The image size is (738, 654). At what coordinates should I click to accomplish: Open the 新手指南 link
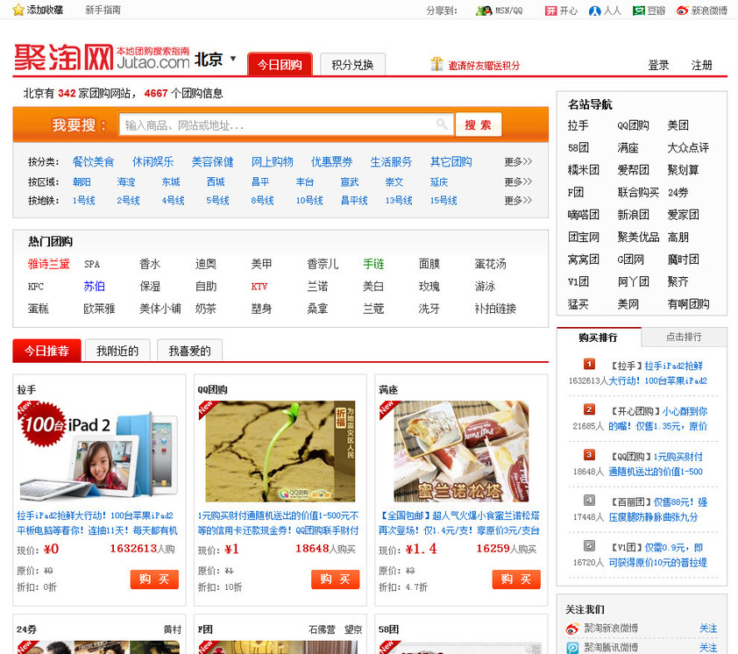pyautogui.click(x=103, y=10)
